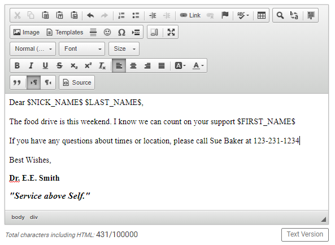The image size is (335, 245).
Task: Select the div element path item
Action: pyautogui.click(x=34, y=217)
